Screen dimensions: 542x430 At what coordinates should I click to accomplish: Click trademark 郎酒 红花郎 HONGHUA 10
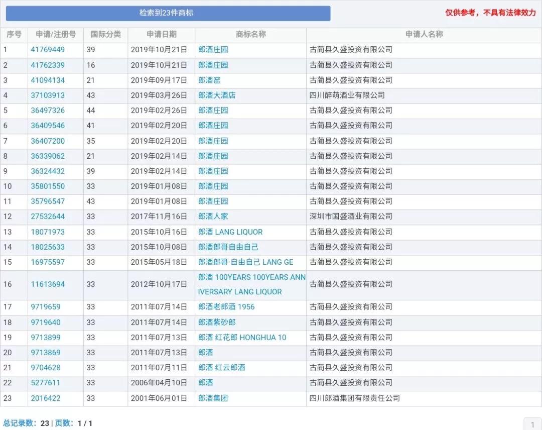click(x=242, y=337)
